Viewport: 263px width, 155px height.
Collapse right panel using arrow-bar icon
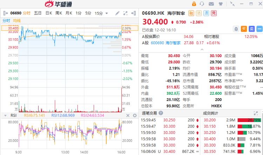(134, 13)
